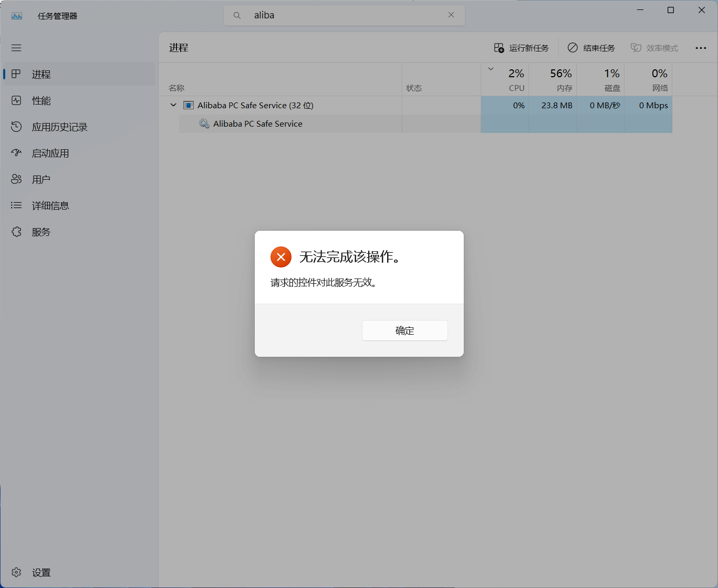Click the 设置 gear icon

click(x=16, y=572)
